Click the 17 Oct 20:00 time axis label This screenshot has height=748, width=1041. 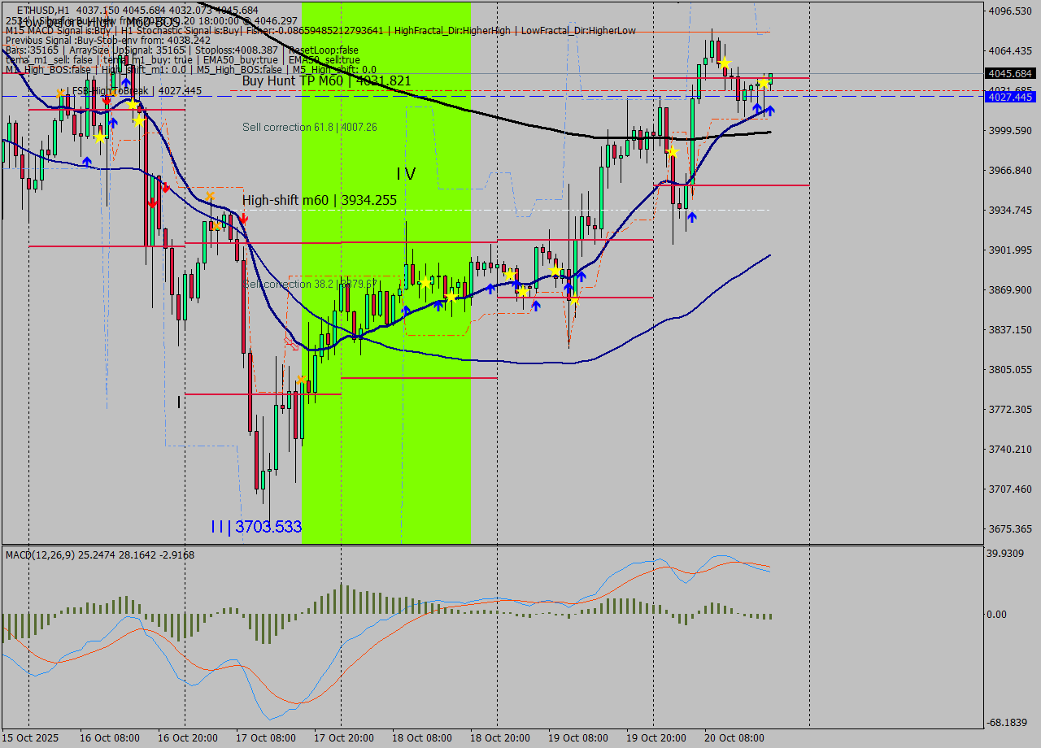(342, 737)
